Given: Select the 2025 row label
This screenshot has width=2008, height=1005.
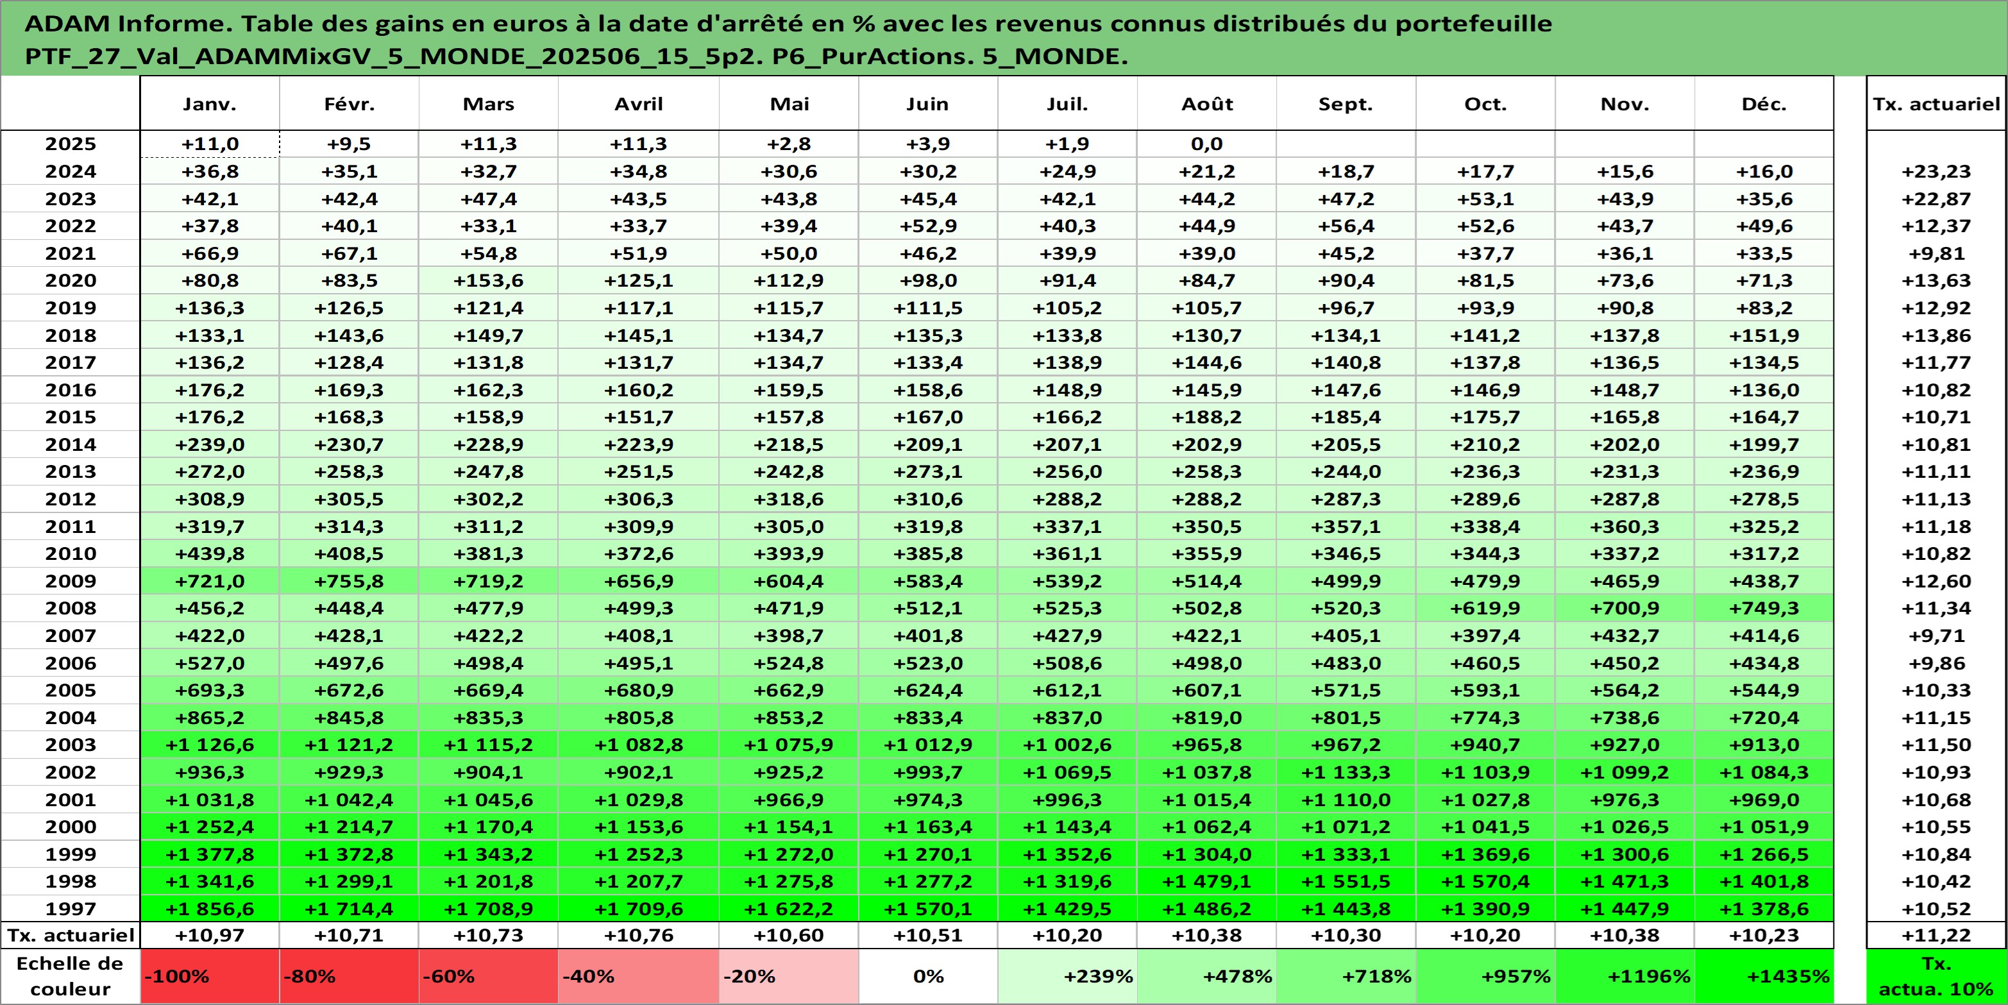Looking at the screenshot, I should pyautogui.click(x=70, y=144).
